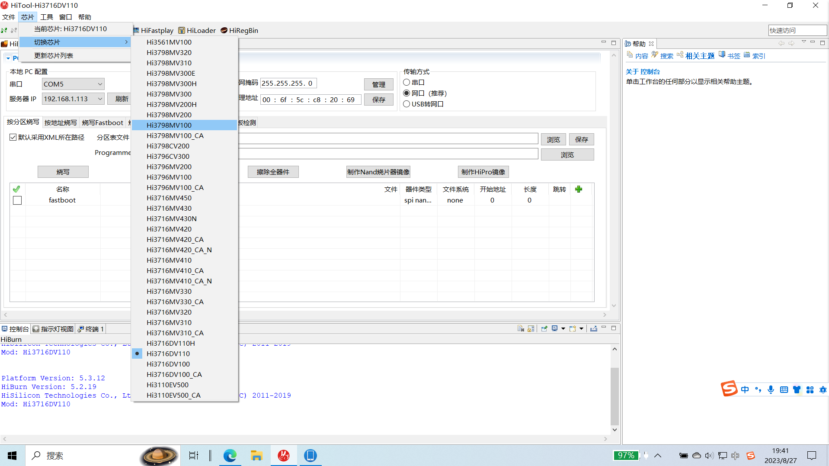
Task: Choose Hi3110EV500_CA from the chip list
Action: [x=185, y=395]
